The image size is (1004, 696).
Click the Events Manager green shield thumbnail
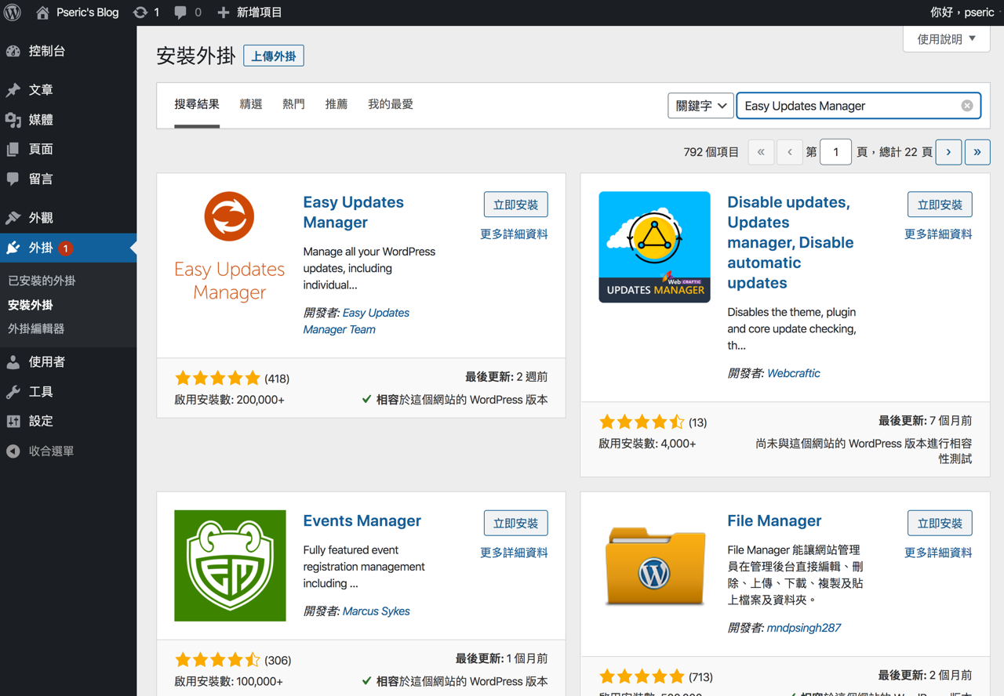coord(230,566)
